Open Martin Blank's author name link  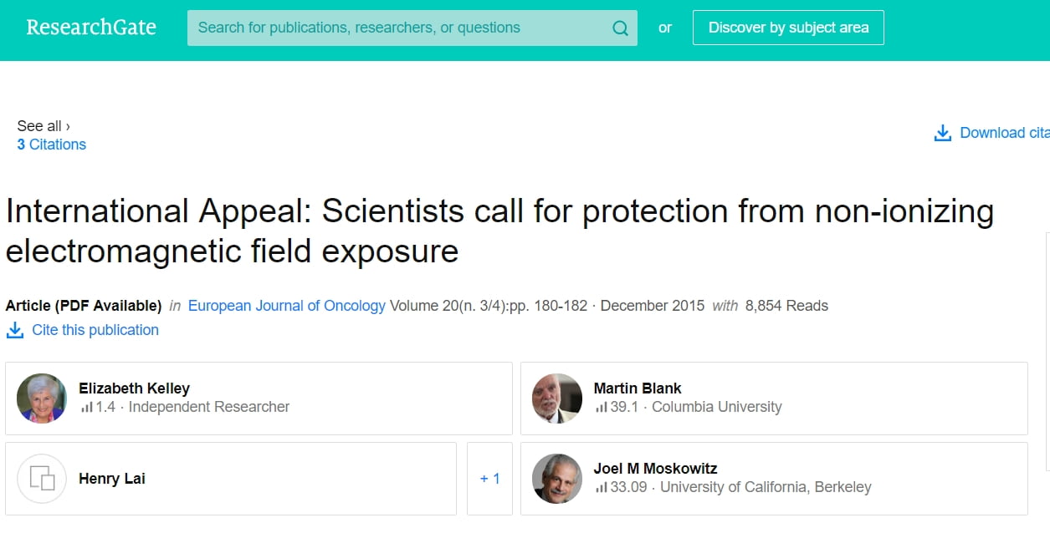(x=638, y=388)
